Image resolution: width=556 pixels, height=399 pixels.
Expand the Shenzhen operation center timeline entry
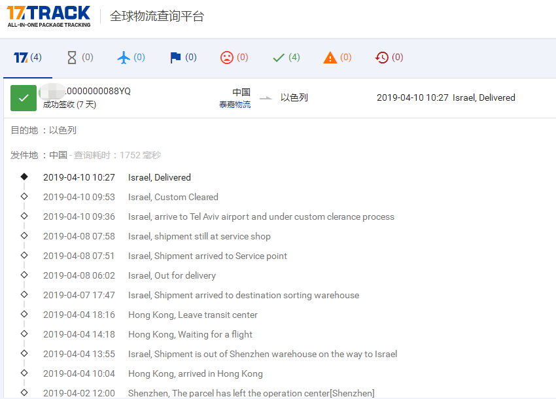click(x=24, y=392)
